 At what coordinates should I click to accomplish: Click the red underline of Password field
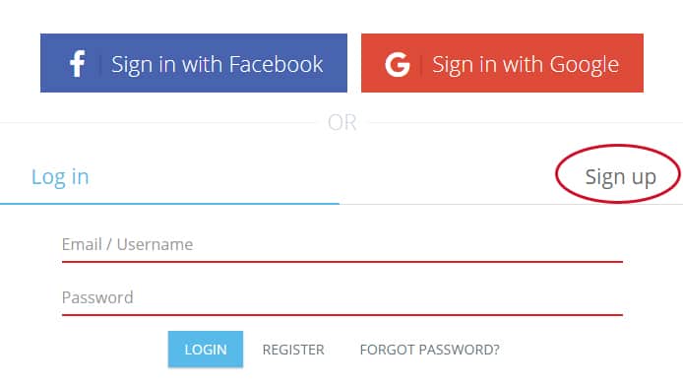pos(342,314)
